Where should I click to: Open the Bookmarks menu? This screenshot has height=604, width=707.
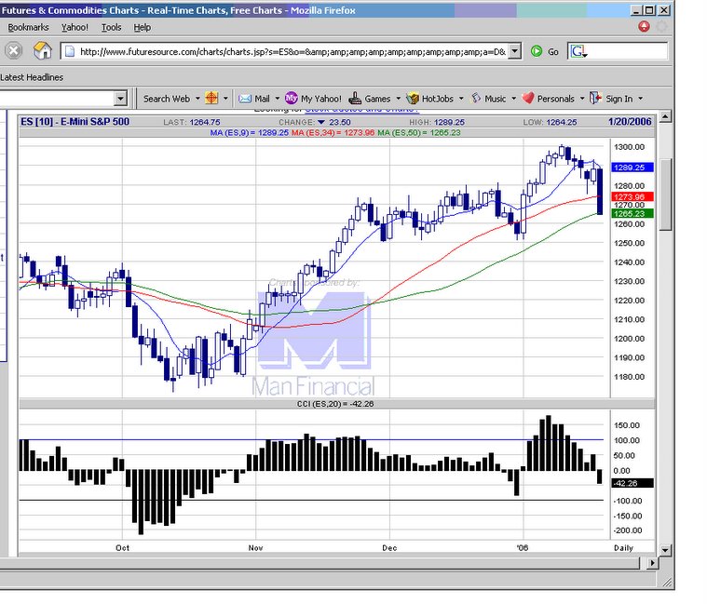coord(28,28)
